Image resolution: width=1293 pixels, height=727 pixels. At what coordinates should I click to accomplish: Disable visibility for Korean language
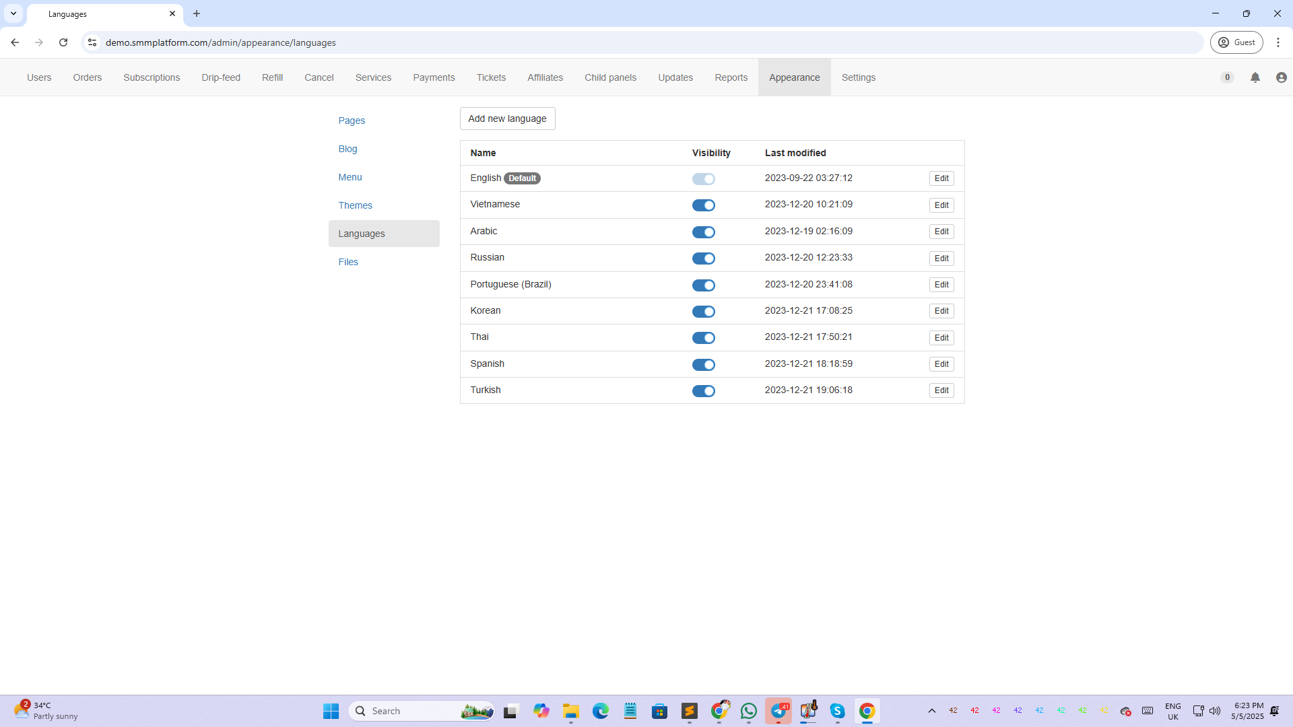click(x=703, y=312)
